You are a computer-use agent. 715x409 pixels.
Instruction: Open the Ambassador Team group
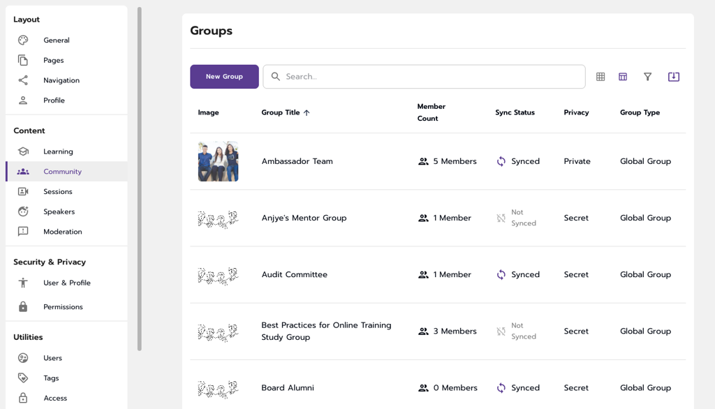297,161
